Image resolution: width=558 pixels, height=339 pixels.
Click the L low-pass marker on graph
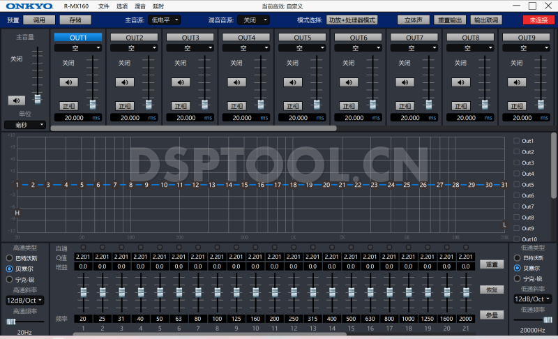coord(504,225)
